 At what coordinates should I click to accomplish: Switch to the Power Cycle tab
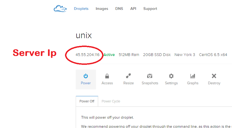111,101
